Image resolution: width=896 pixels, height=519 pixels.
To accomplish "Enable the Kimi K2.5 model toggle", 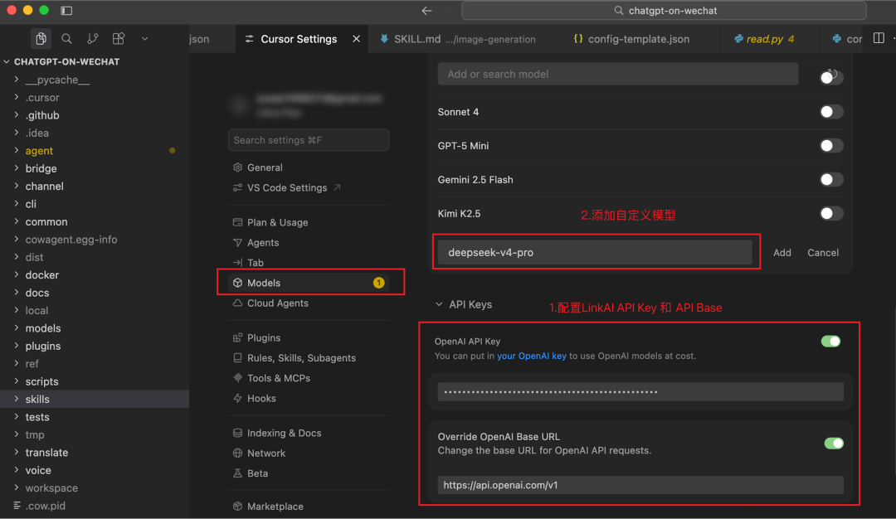I will (x=831, y=214).
